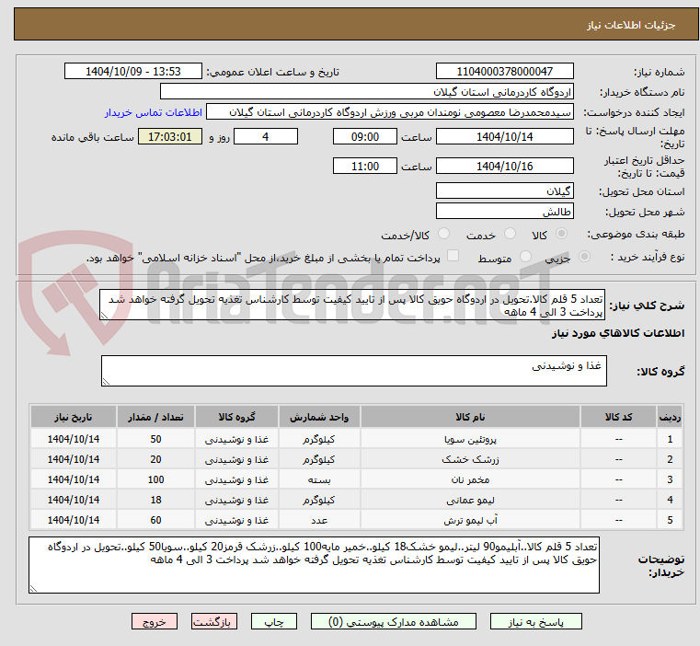Click the واحد شمارش column header

click(319, 416)
